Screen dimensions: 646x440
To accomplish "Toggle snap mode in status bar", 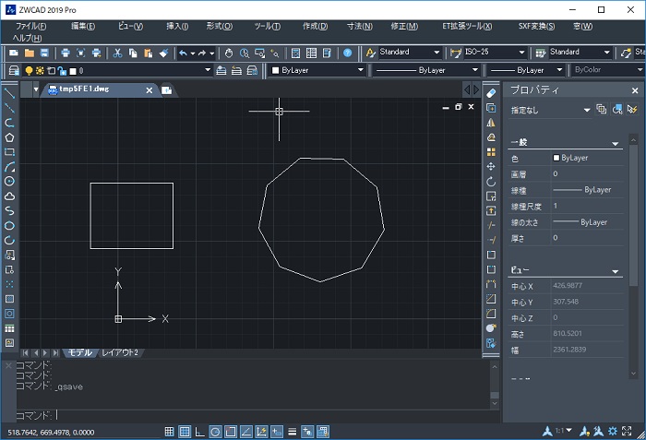I will pyautogui.click(x=169, y=432).
